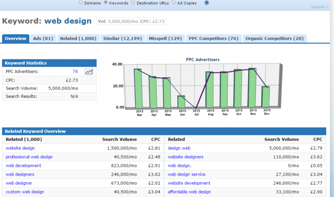Image resolution: width=334 pixels, height=197 pixels.
Task: Open the 'web design.' keyword link
Action: pyautogui.click(x=179, y=166)
